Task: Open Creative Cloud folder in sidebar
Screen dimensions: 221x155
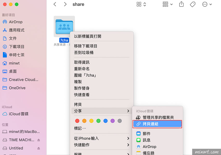Action: [x=23, y=80]
